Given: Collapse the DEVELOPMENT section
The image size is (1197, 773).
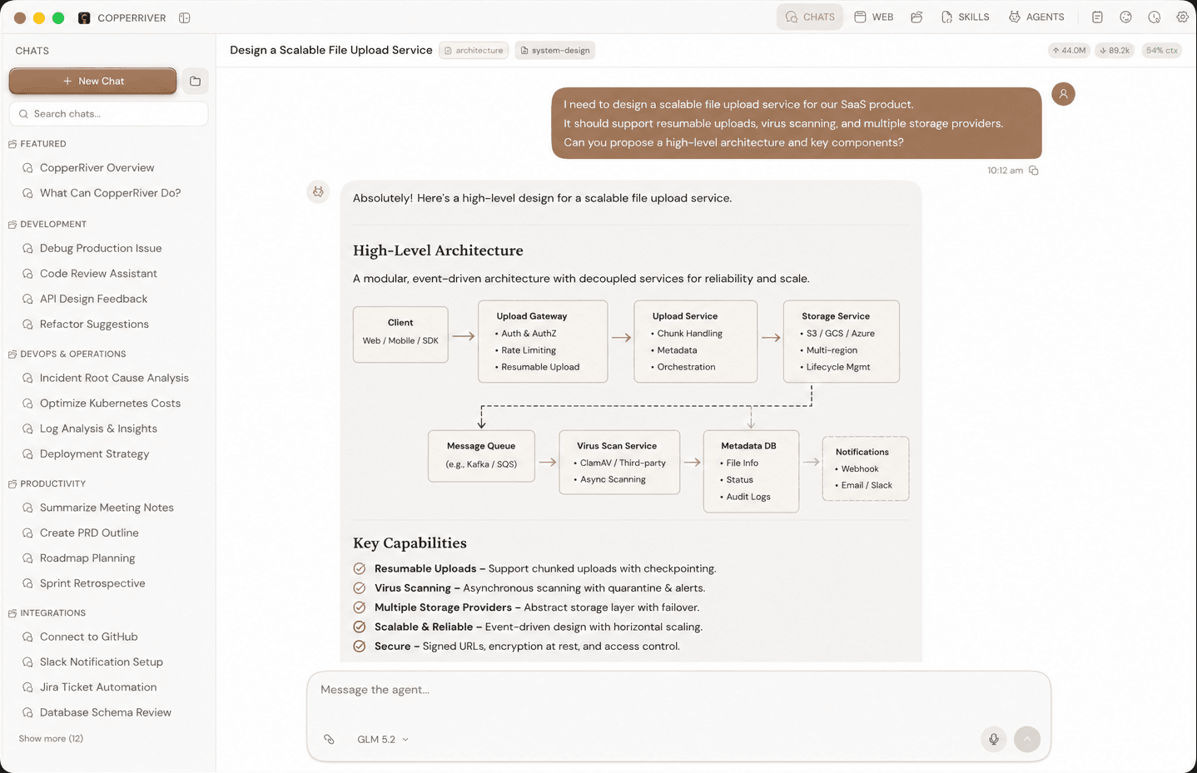Looking at the screenshot, I should (47, 224).
